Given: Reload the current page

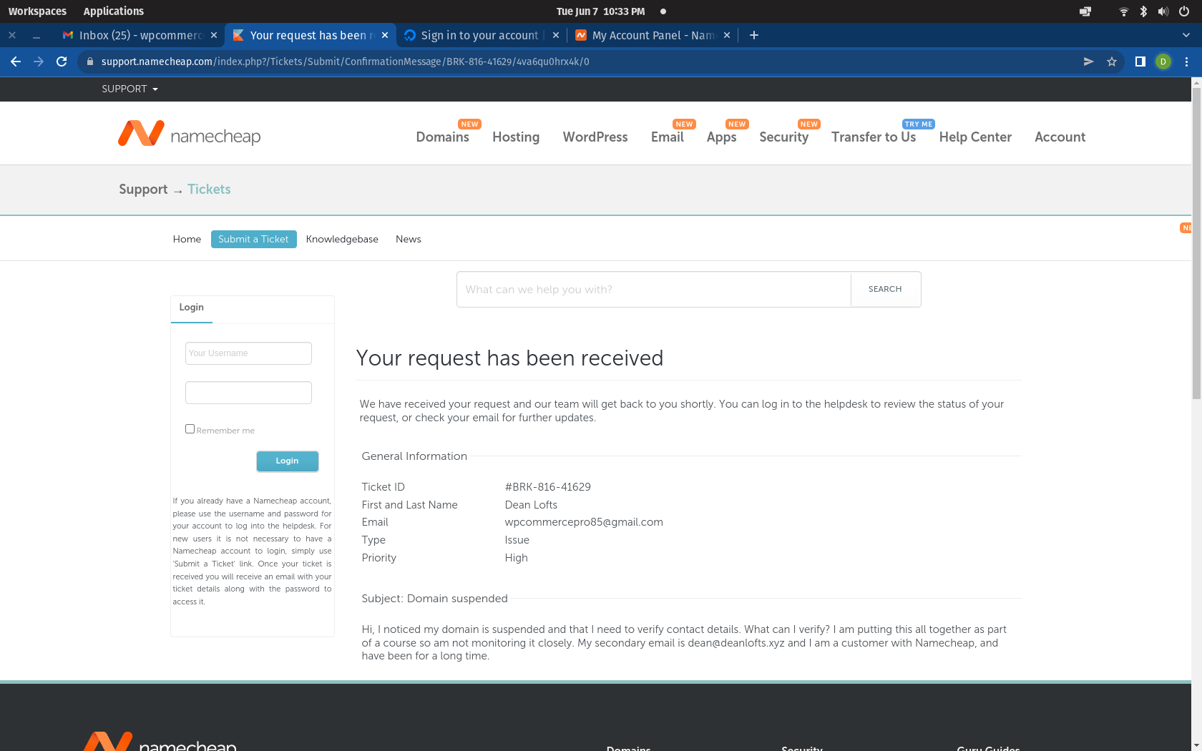Looking at the screenshot, I should coord(62,62).
